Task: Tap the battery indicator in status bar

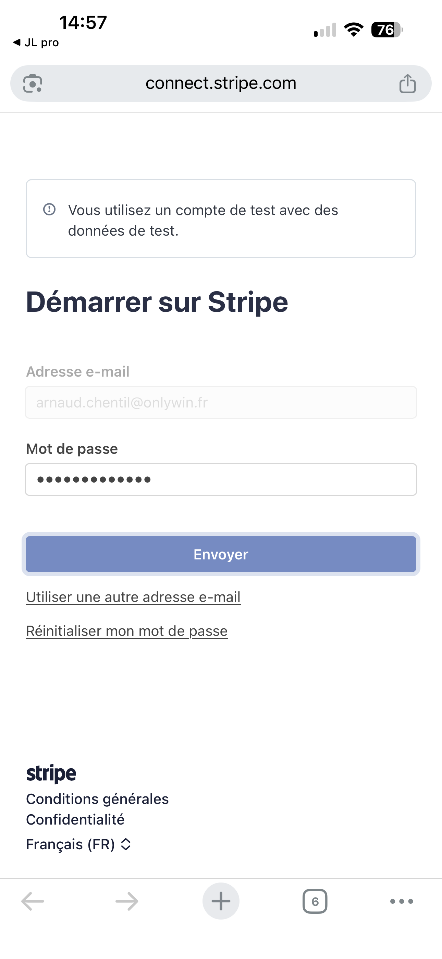Action: click(x=387, y=30)
